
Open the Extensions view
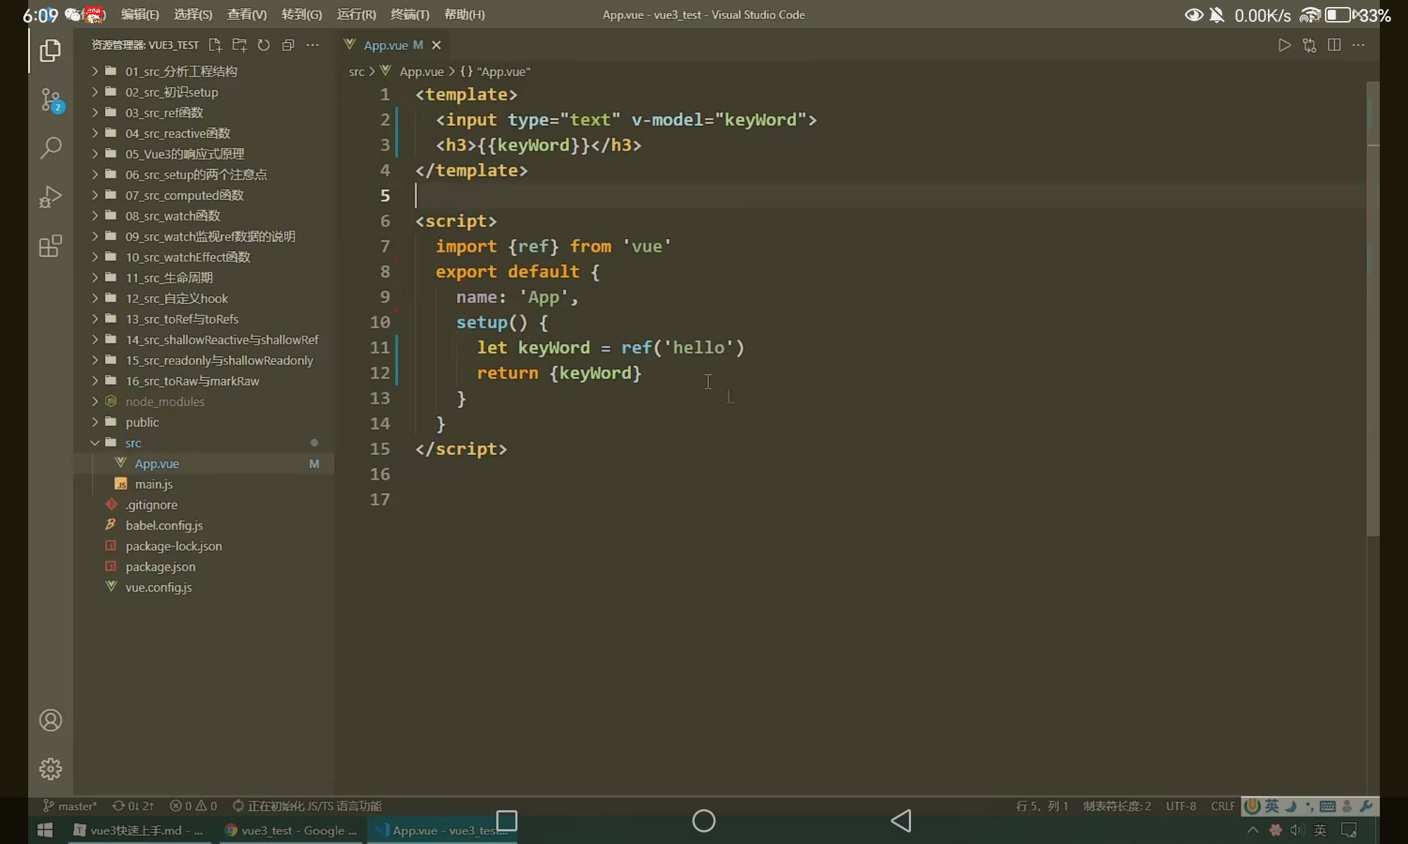coord(51,246)
